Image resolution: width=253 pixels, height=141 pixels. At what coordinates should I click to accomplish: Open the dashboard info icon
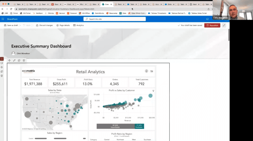[x=147, y=71]
